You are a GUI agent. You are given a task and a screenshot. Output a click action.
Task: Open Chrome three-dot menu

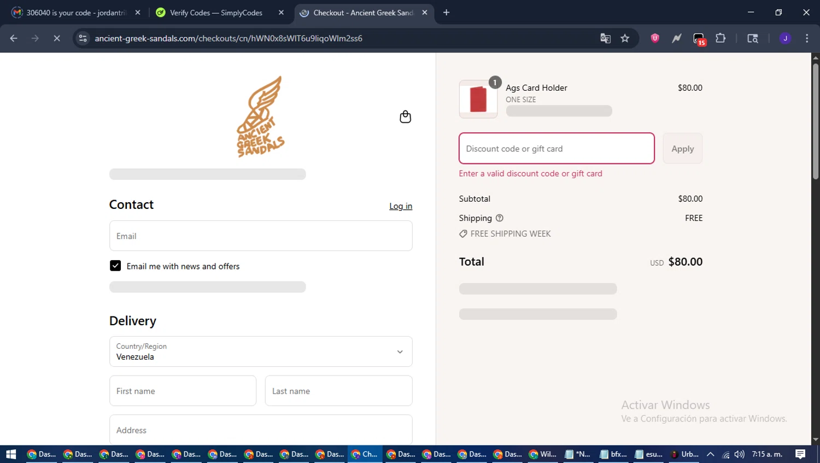coord(807,38)
